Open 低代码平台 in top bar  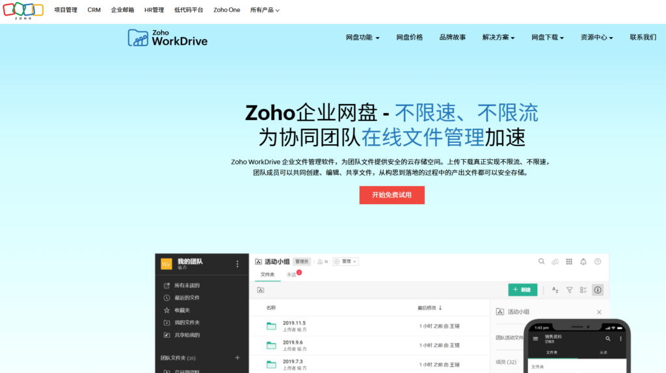(x=189, y=10)
